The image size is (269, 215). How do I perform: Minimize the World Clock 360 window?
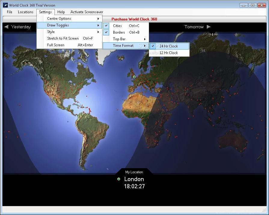pyautogui.click(x=244, y=5)
